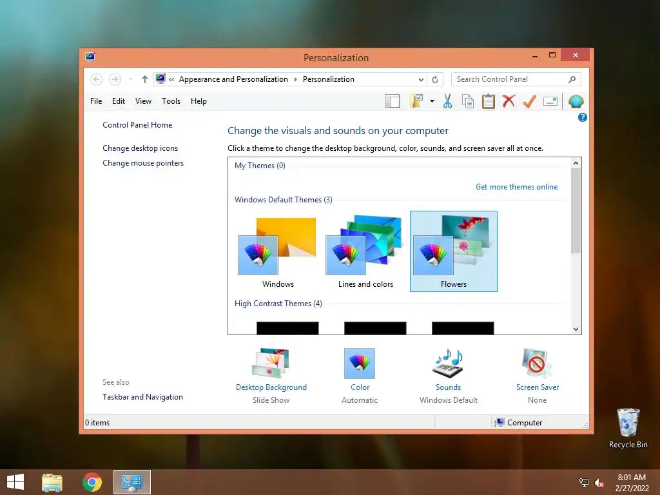The width and height of the screenshot is (660, 495).
Task: Select the Recycle Bin desktop icon
Action: click(628, 429)
